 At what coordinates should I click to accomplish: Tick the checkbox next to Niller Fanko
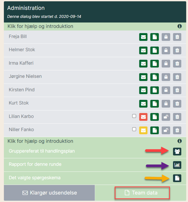point(134,129)
